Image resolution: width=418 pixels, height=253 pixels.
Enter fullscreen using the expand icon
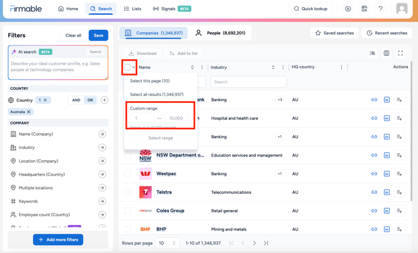click(401, 54)
